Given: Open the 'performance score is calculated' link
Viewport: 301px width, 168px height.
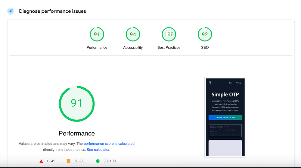Looking at the screenshot, I should 109,144.
